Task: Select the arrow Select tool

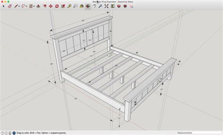Action: (x=3, y=6)
